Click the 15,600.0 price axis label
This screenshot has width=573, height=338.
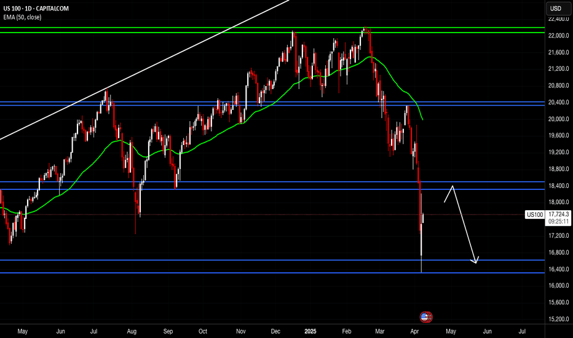coord(559,302)
